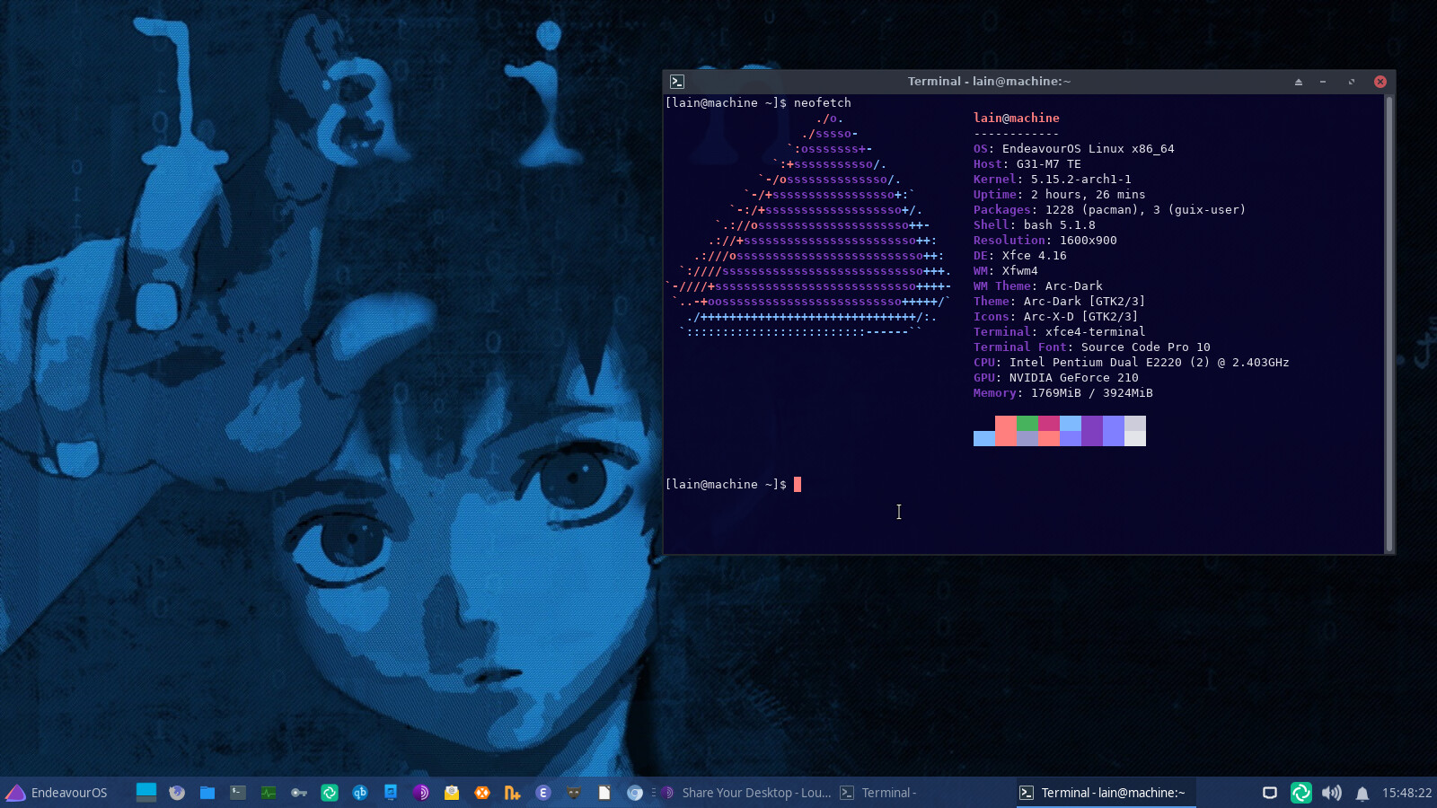Open the GIMP launcher icon
This screenshot has height=808, width=1437.
click(x=574, y=793)
